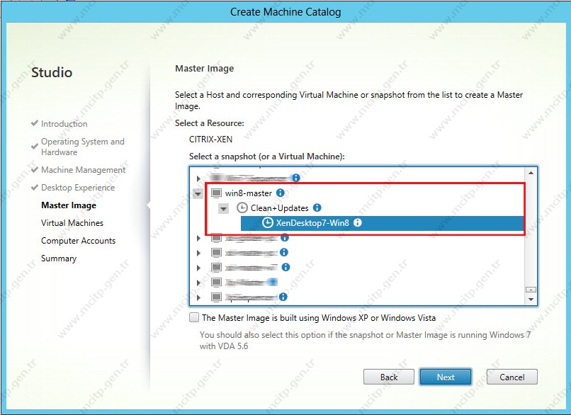
Task: Click the Create Machine Catalog title bar
Action: [x=285, y=12]
